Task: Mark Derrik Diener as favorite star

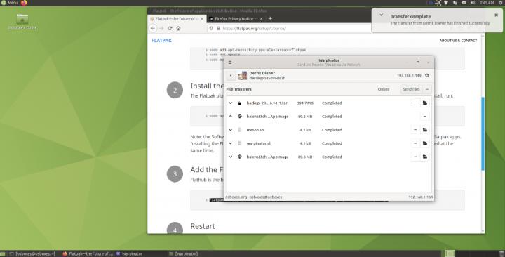Action: [x=427, y=75]
